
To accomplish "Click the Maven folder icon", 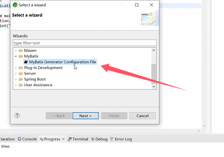I will pos(21,51).
